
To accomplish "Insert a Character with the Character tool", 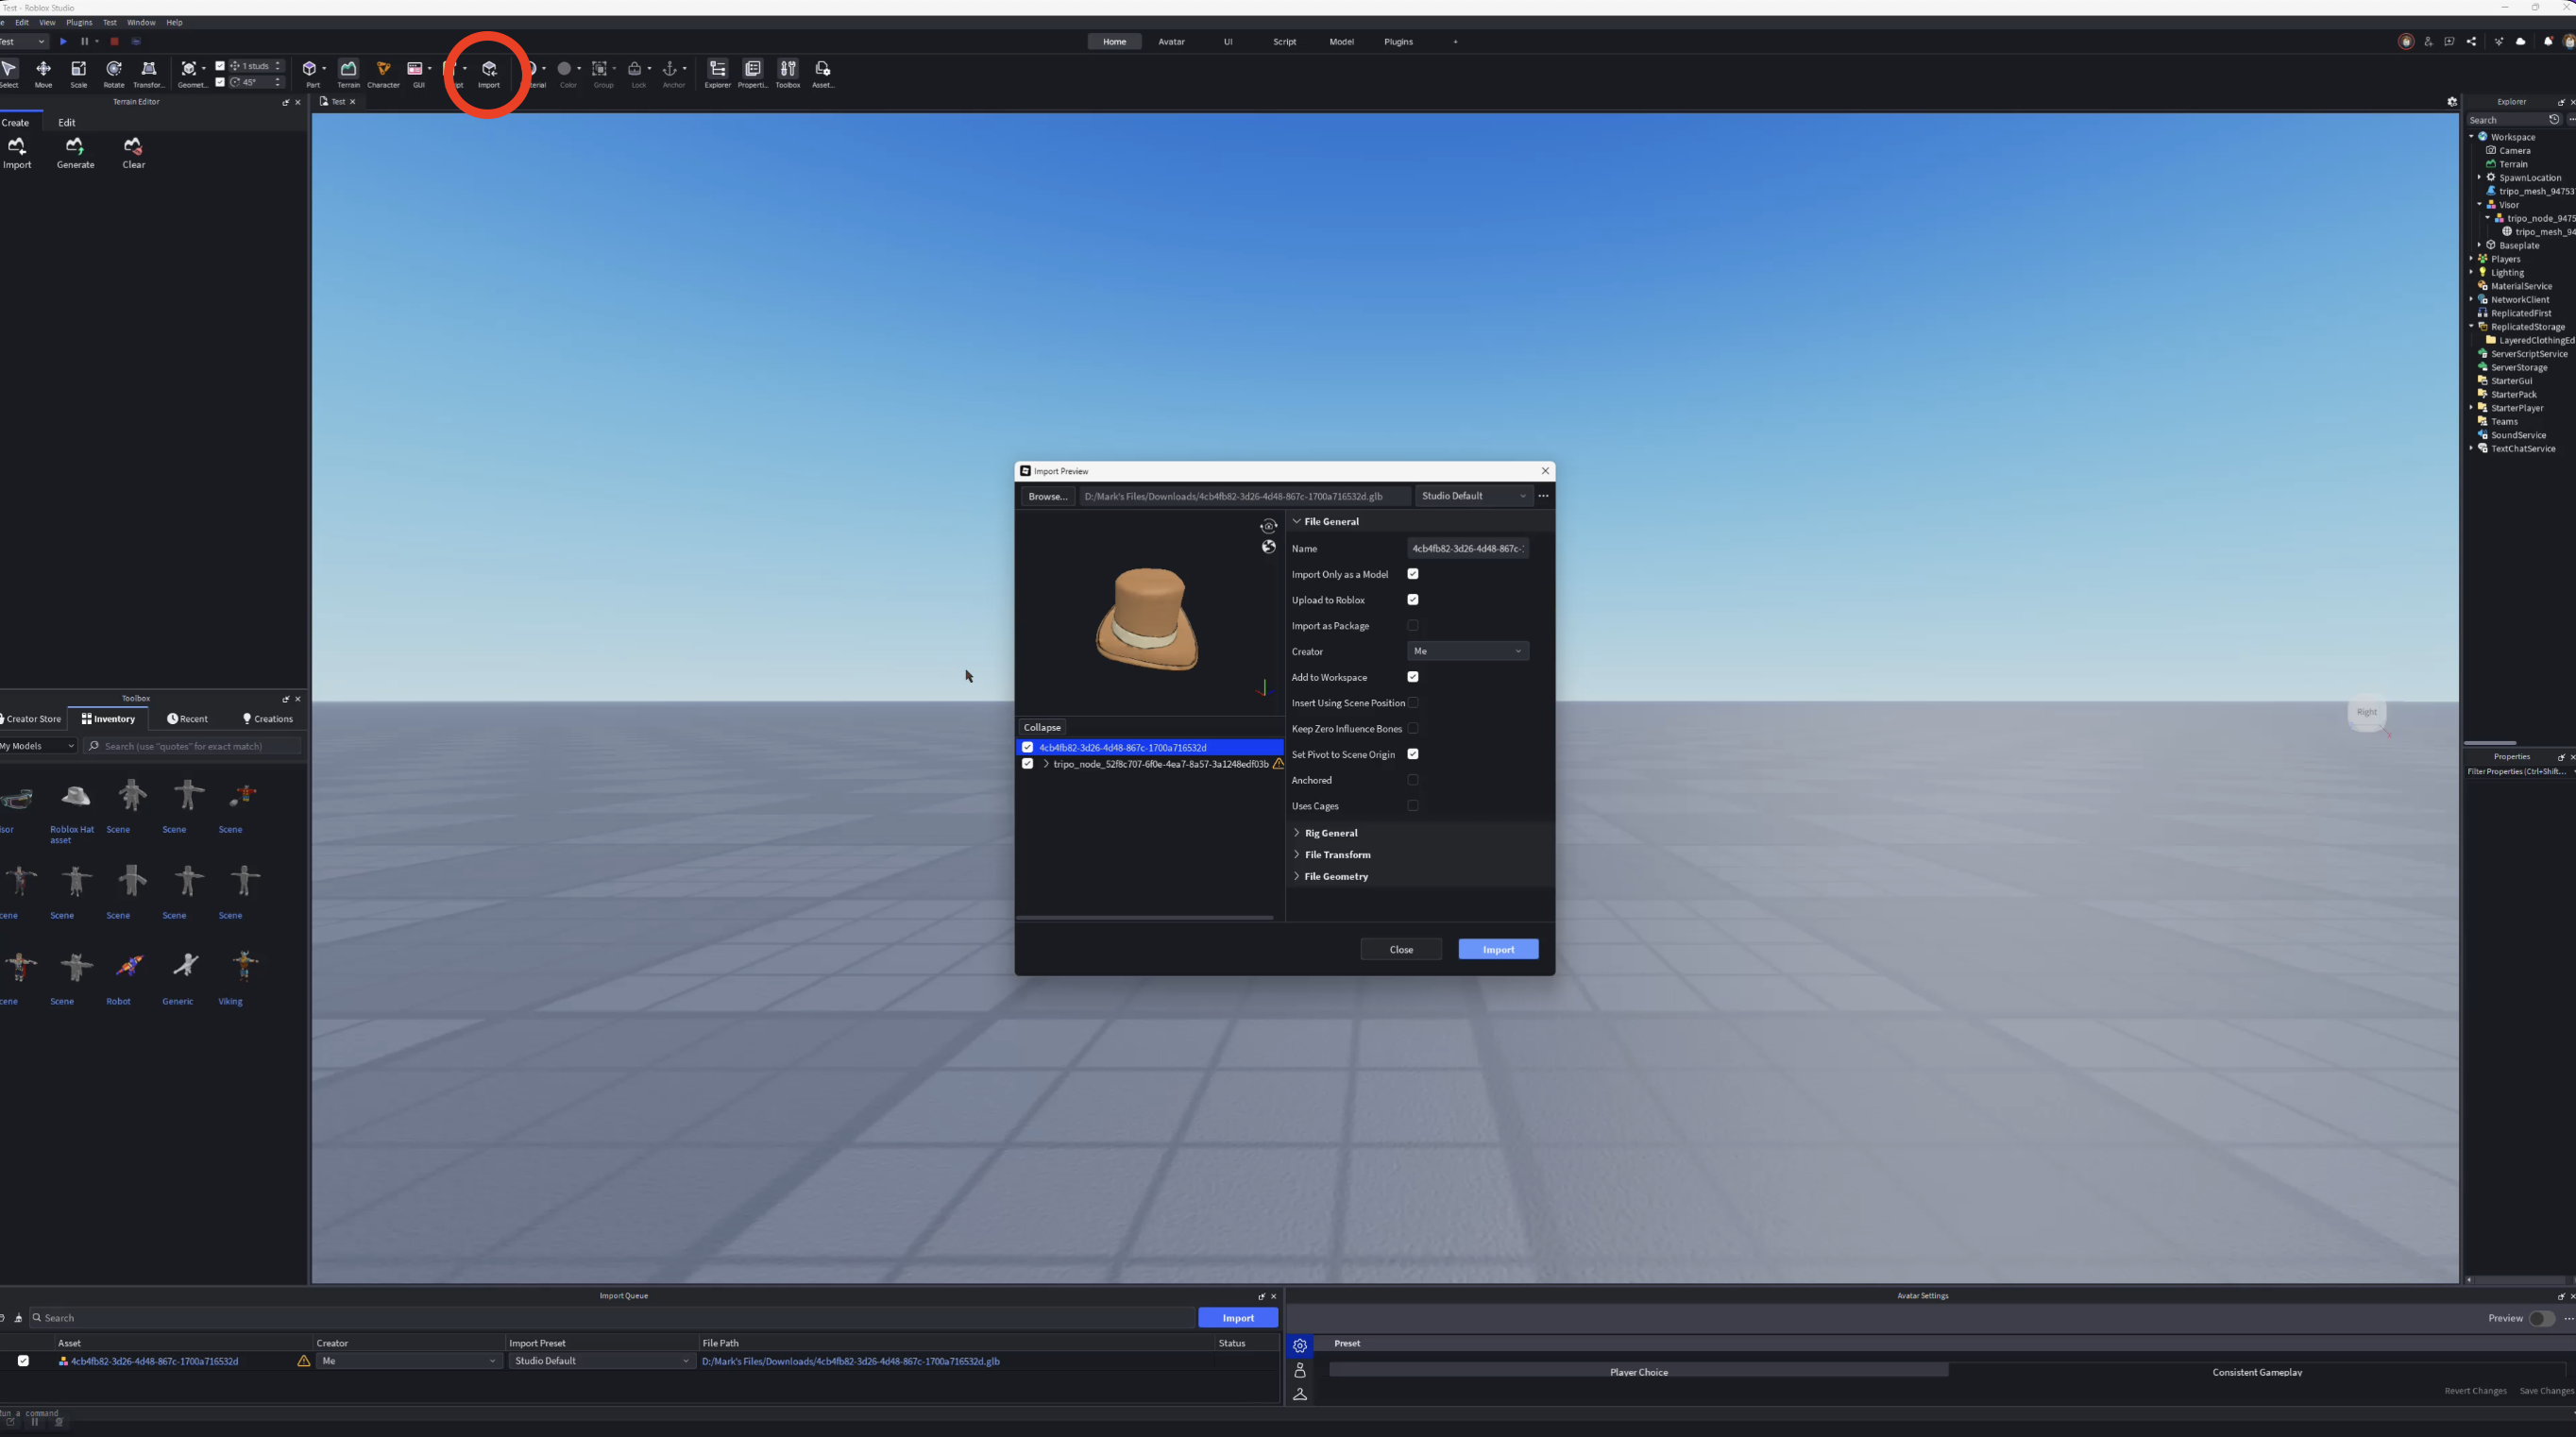I will point(384,72).
